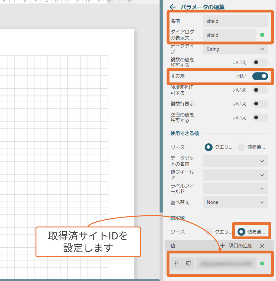Open the 値フィールド dropdown

pos(235,175)
